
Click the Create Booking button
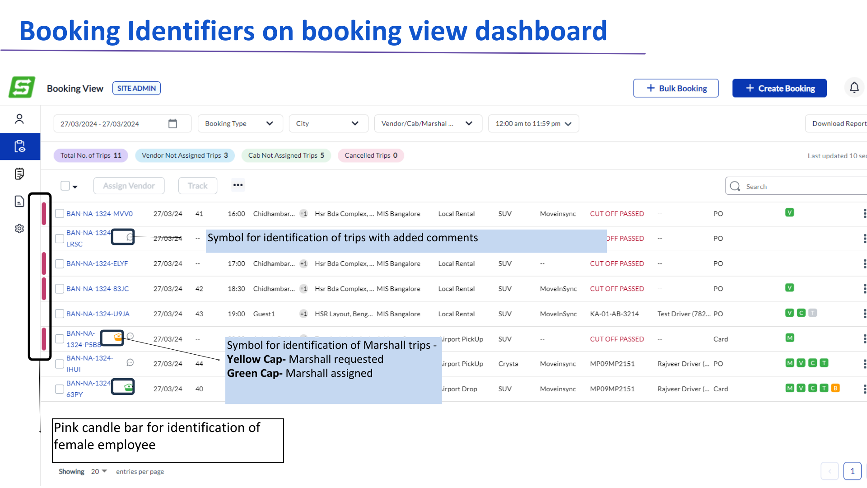coord(779,89)
